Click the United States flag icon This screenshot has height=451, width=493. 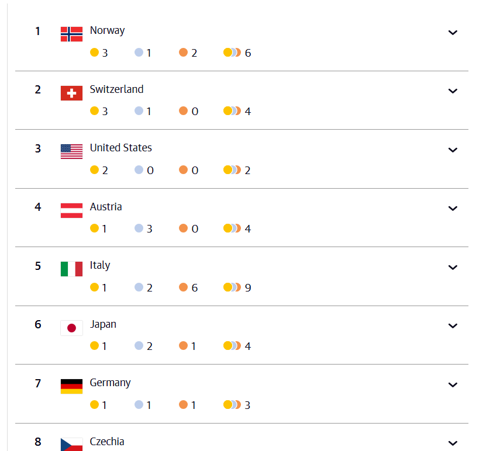click(71, 151)
